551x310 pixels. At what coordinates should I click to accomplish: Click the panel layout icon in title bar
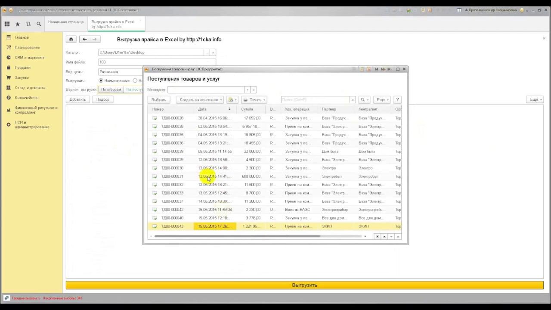coord(459,10)
